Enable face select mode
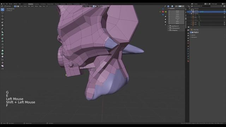The width and height of the screenshot is (226, 127). (18, 6)
